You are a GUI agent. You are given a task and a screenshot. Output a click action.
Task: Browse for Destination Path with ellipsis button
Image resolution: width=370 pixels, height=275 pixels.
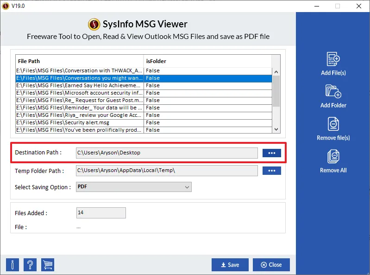tap(271, 153)
